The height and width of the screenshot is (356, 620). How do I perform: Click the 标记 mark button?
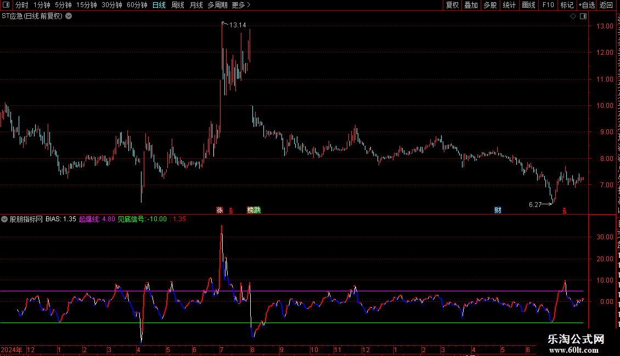pyautogui.click(x=567, y=5)
